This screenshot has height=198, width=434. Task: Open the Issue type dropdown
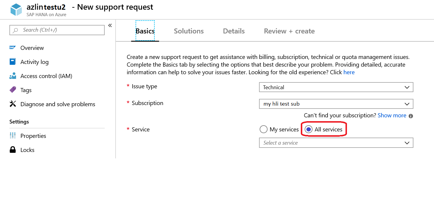(336, 87)
